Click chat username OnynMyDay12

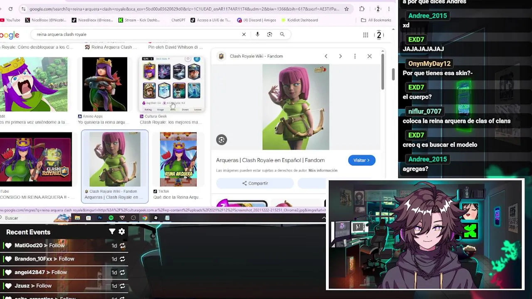click(429, 64)
